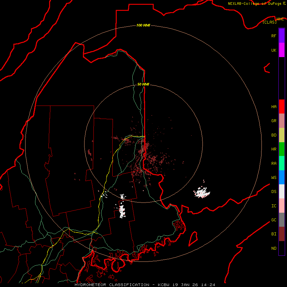This screenshot has height=287, width=287.
Task: Click the ND black legend swatch
Action: [282, 248]
